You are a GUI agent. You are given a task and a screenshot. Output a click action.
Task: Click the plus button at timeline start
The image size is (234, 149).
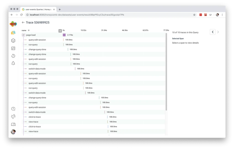click(60, 31)
